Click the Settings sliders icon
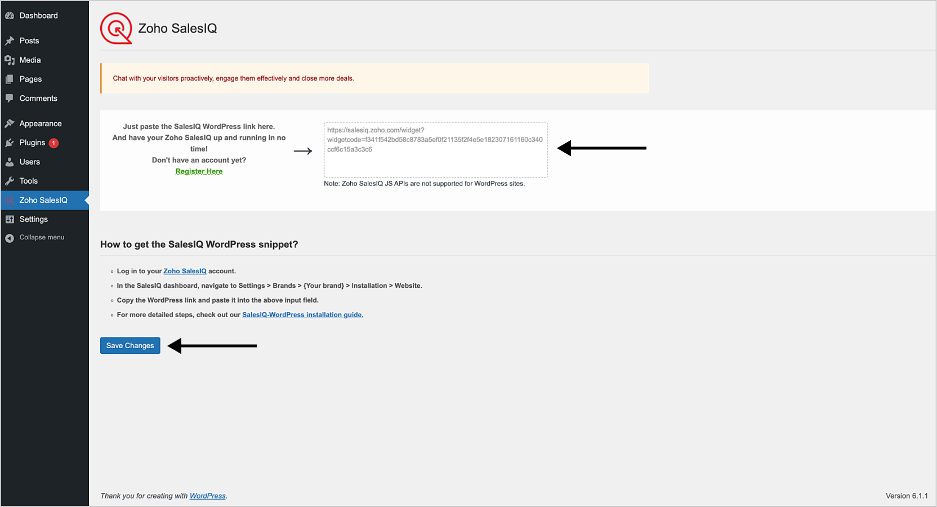 (10, 219)
